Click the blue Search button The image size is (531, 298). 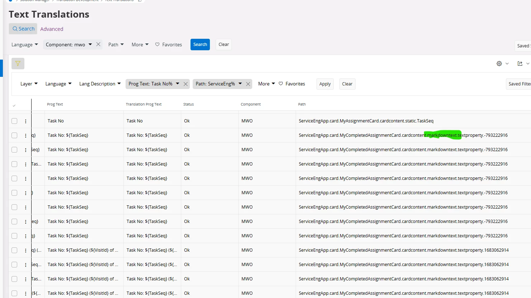point(200,45)
